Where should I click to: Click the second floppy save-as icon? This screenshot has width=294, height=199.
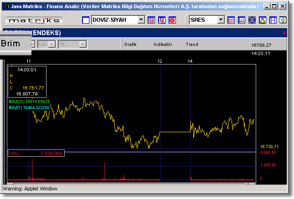[x=162, y=20]
